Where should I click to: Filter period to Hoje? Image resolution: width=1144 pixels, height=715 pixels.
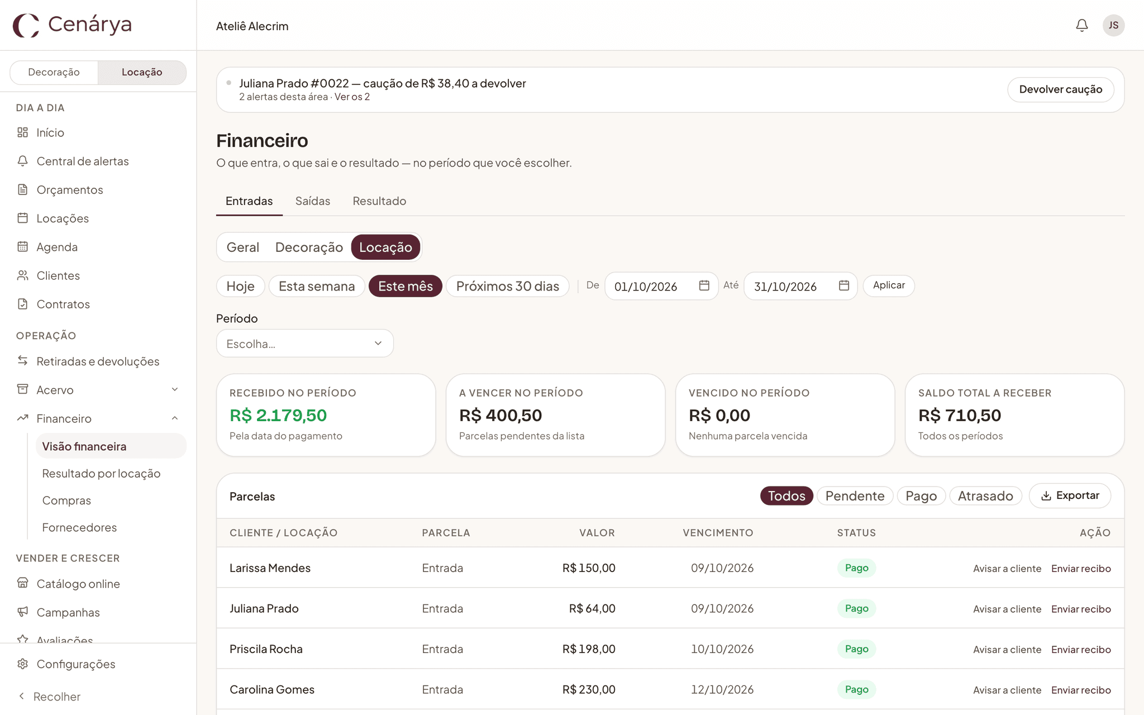240,286
